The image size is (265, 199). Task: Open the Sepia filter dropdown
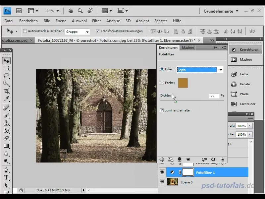pyautogui.click(x=221, y=70)
